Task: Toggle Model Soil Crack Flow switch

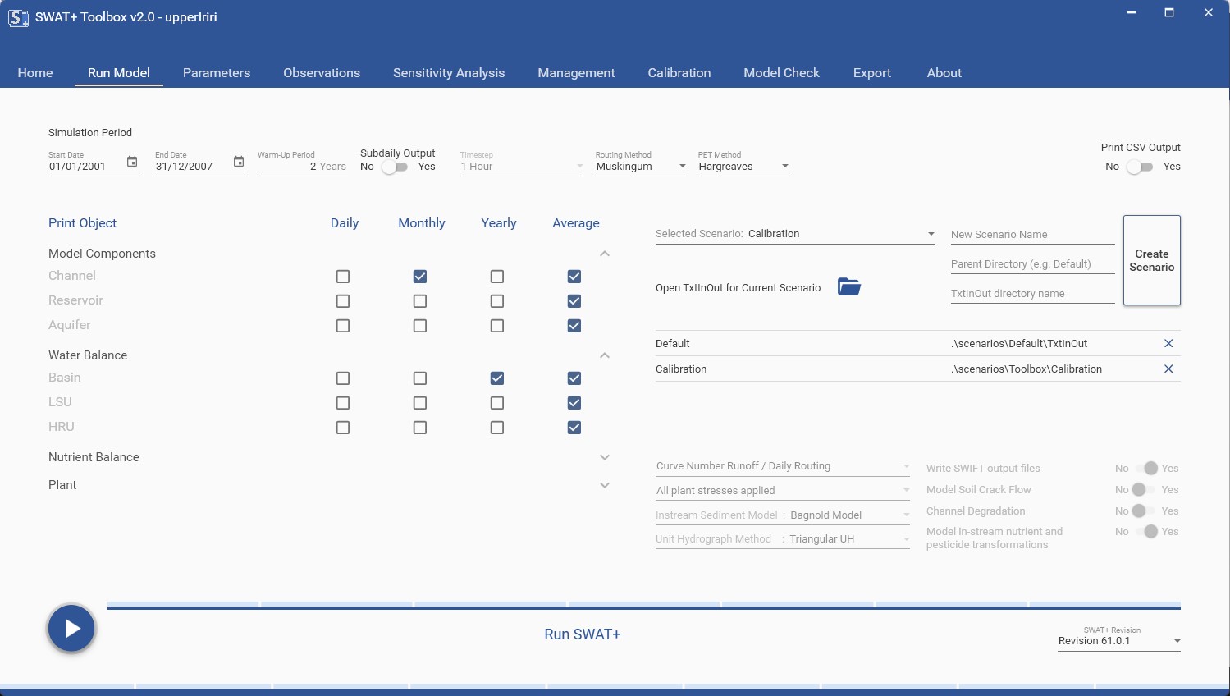Action: tap(1143, 489)
